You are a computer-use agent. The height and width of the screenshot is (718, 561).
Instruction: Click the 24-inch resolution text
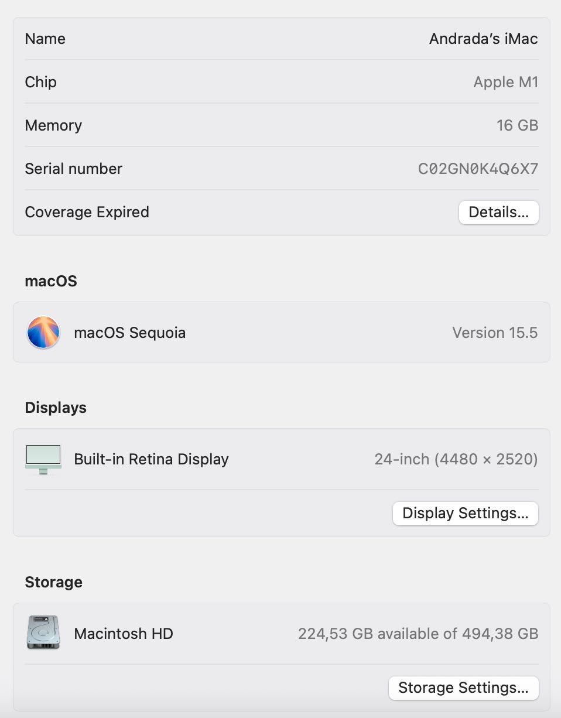456,459
